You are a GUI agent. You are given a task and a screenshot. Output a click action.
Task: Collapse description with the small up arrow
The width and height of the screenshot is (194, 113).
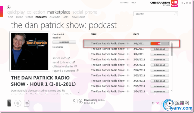79,90
